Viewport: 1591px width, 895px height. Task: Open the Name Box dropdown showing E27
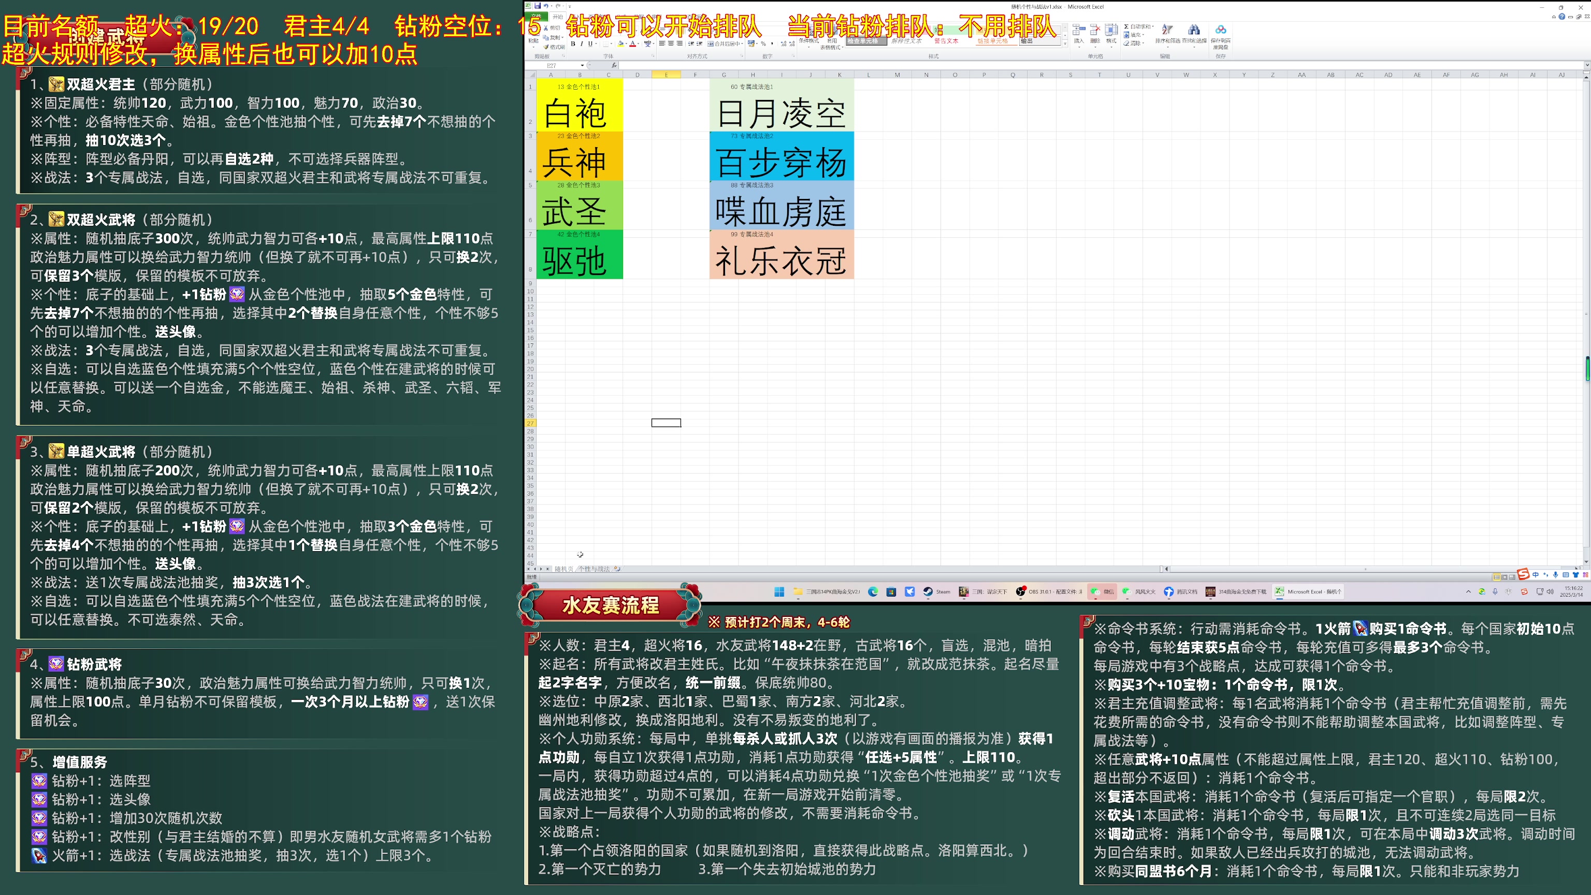click(582, 65)
